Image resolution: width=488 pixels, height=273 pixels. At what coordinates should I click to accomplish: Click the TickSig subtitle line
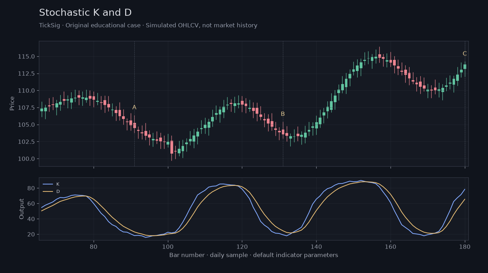(x=148, y=26)
